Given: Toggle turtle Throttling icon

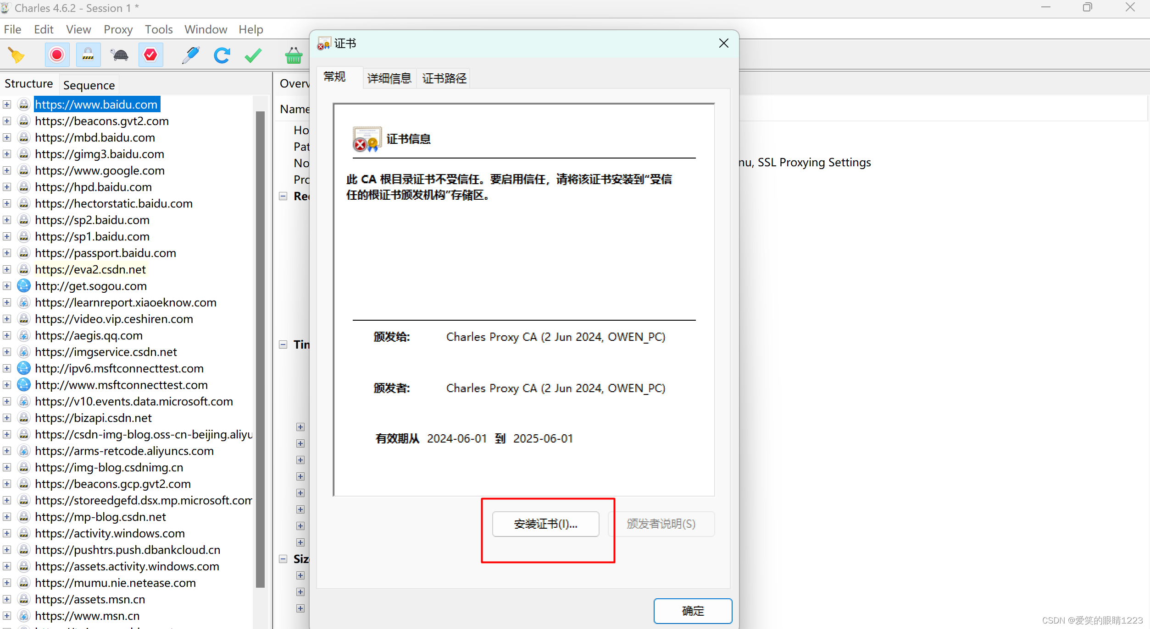Looking at the screenshot, I should pyautogui.click(x=119, y=55).
